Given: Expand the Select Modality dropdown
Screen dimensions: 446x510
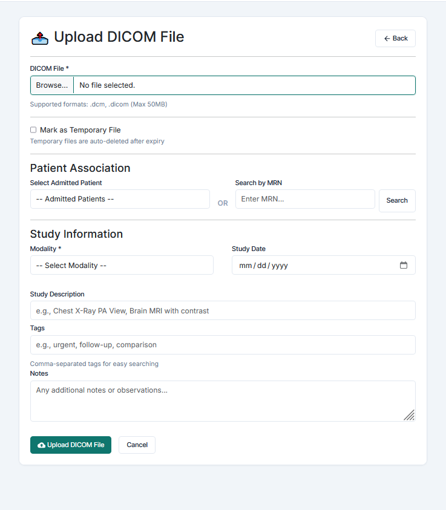Looking at the screenshot, I should [122, 265].
